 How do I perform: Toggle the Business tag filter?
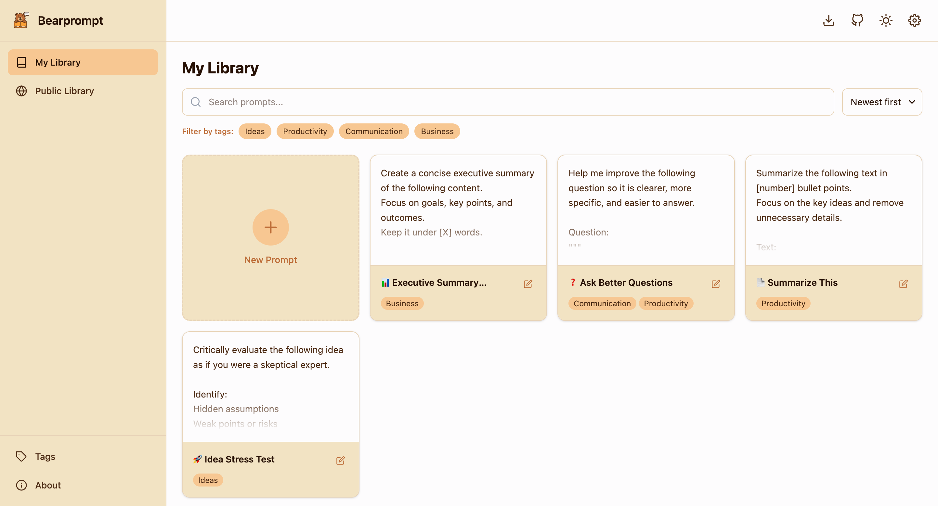pyautogui.click(x=437, y=131)
